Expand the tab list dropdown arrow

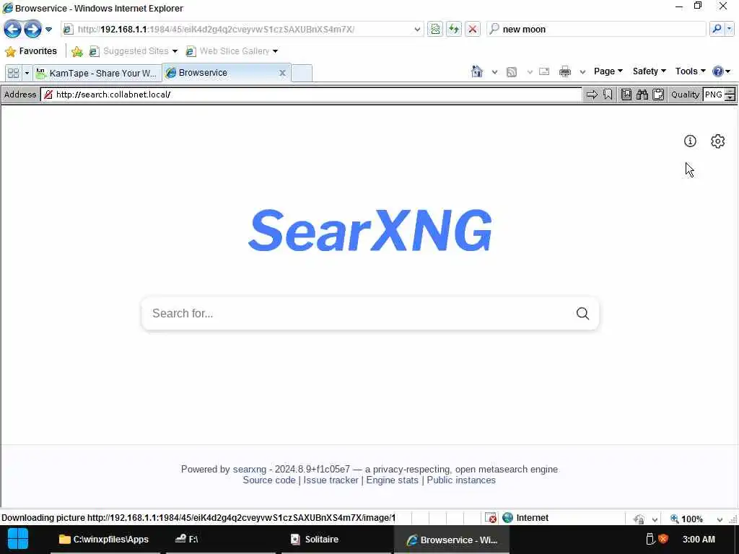pyautogui.click(x=27, y=73)
